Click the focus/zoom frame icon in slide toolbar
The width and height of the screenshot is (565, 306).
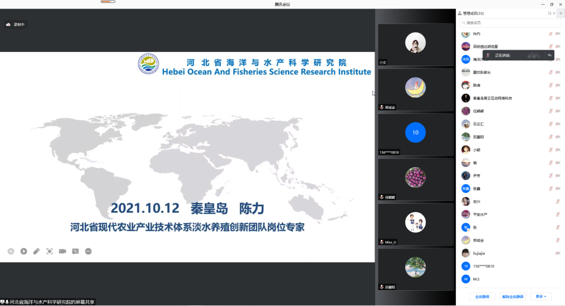49,251
